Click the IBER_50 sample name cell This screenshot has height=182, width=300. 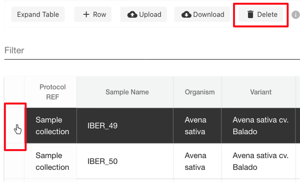pos(125,161)
